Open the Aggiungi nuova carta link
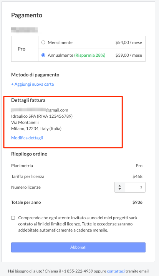Screen dimensions: 159x276 point(32,84)
